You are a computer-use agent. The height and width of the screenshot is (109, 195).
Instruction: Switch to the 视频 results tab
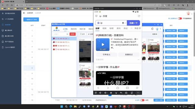coord(104,28)
